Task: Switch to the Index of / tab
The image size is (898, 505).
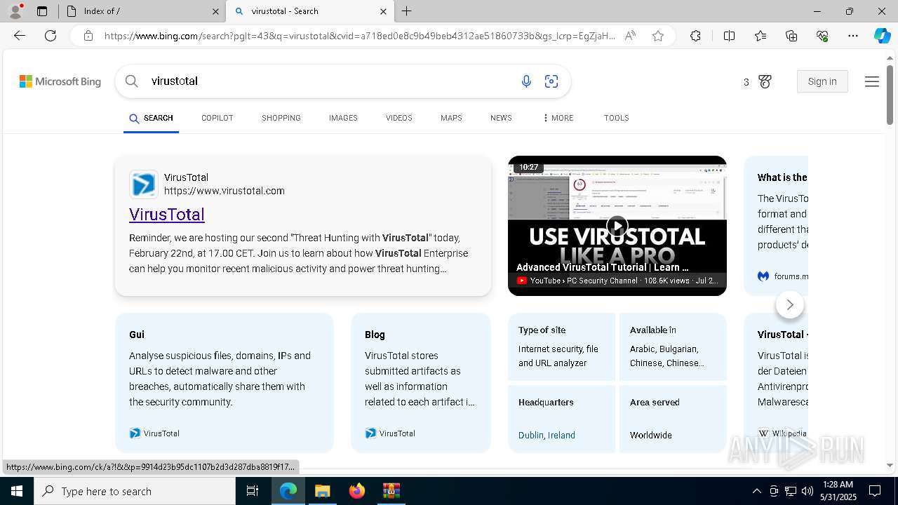Action: click(x=140, y=11)
